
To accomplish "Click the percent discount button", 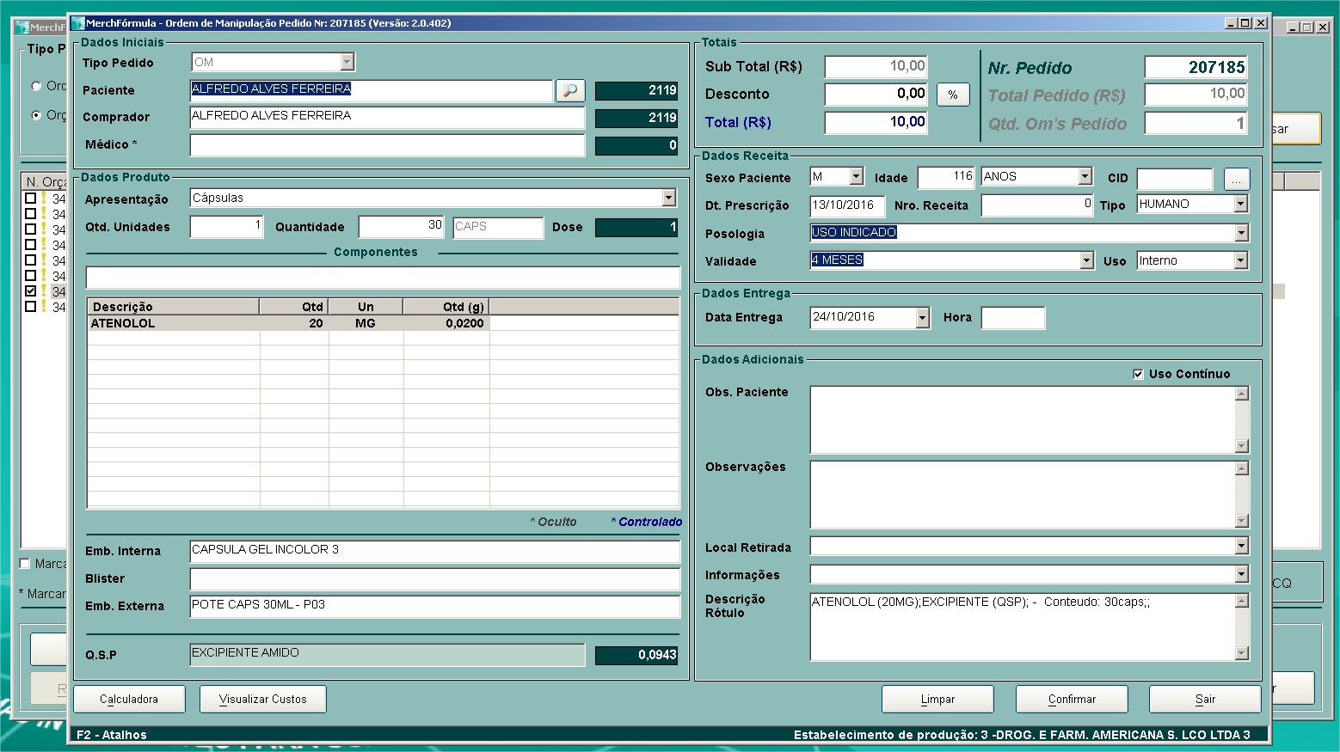I will tap(953, 95).
